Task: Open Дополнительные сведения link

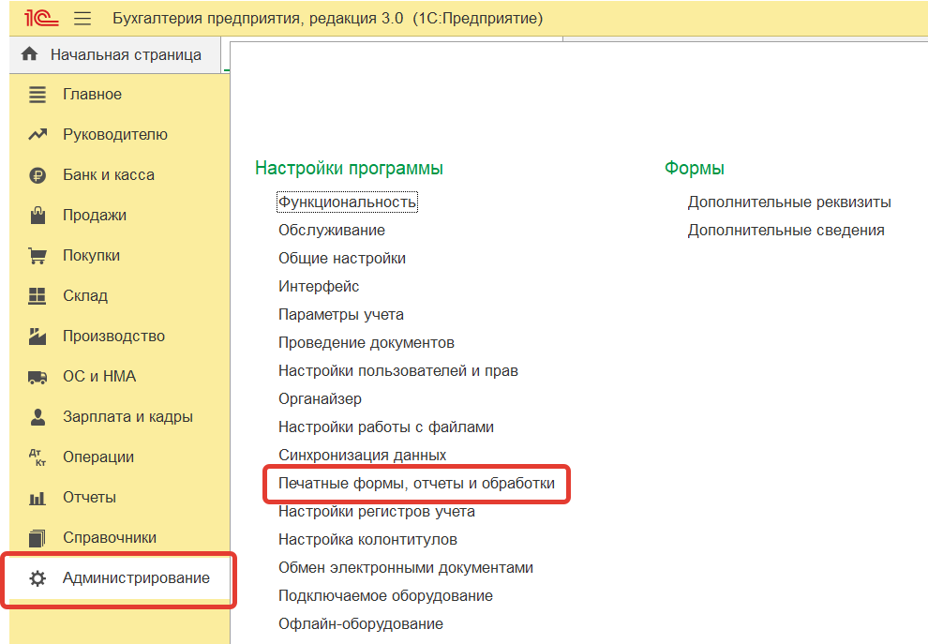Action: pos(786,231)
